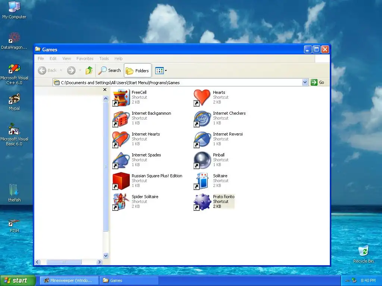Open the Tools menu

pos(104,58)
